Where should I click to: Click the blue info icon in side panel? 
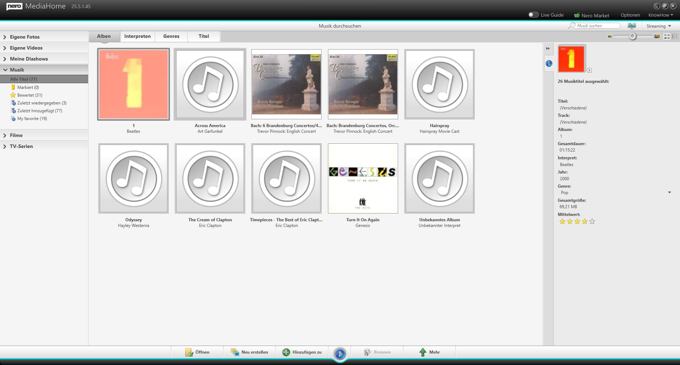pyautogui.click(x=549, y=63)
